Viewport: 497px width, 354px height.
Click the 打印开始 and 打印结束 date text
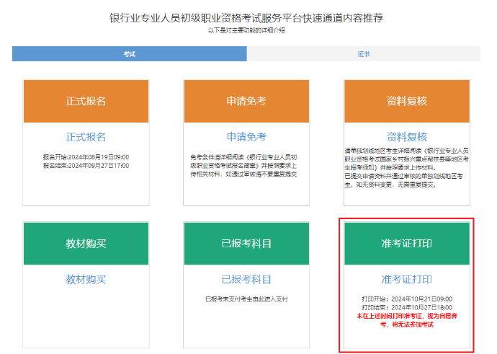coord(407,302)
